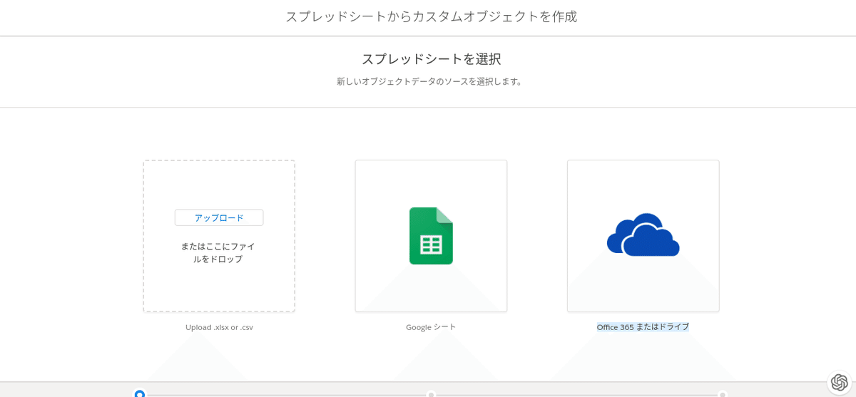Click the bottom edge of the dashed upload box

click(219, 311)
